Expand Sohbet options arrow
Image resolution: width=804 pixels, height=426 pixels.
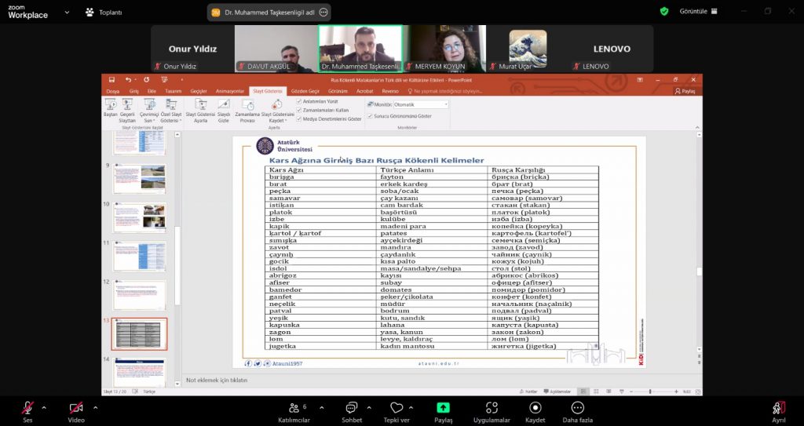[x=369, y=408]
